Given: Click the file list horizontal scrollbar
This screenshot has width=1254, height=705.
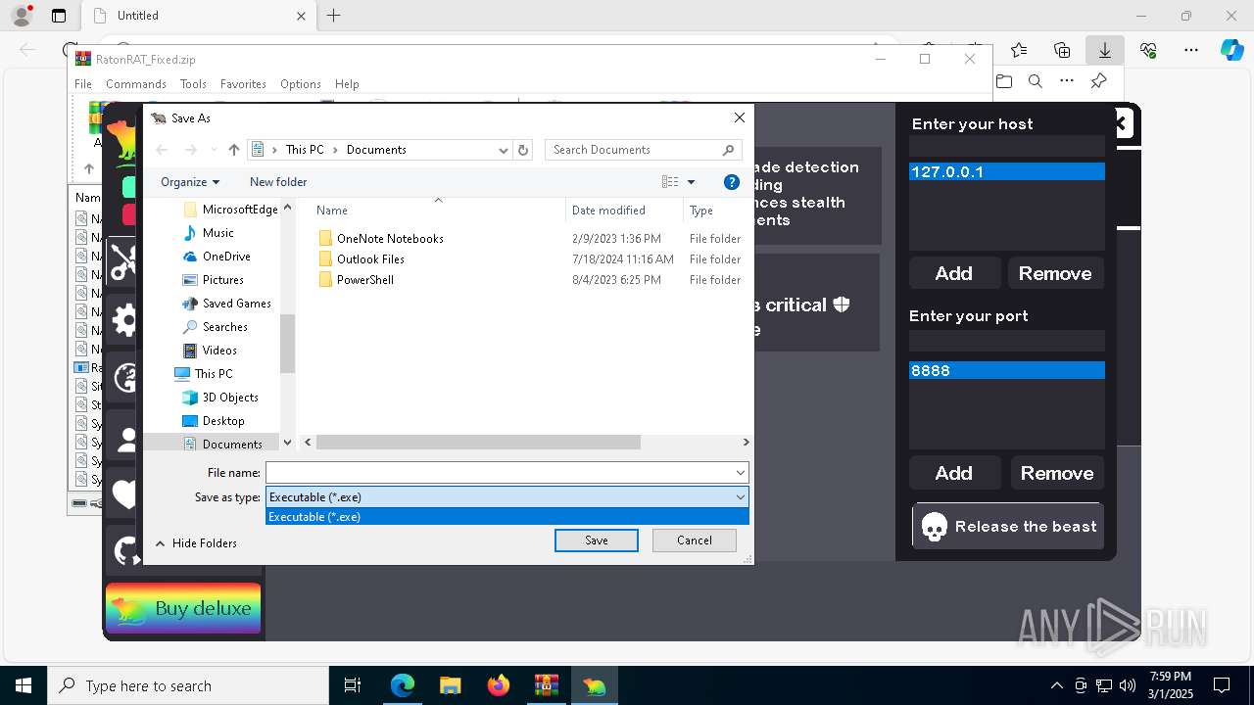Looking at the screenshot, I should pyautogui.click(x=477, y=443).
